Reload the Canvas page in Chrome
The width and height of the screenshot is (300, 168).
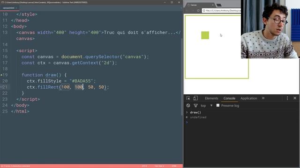coord(198,10)
